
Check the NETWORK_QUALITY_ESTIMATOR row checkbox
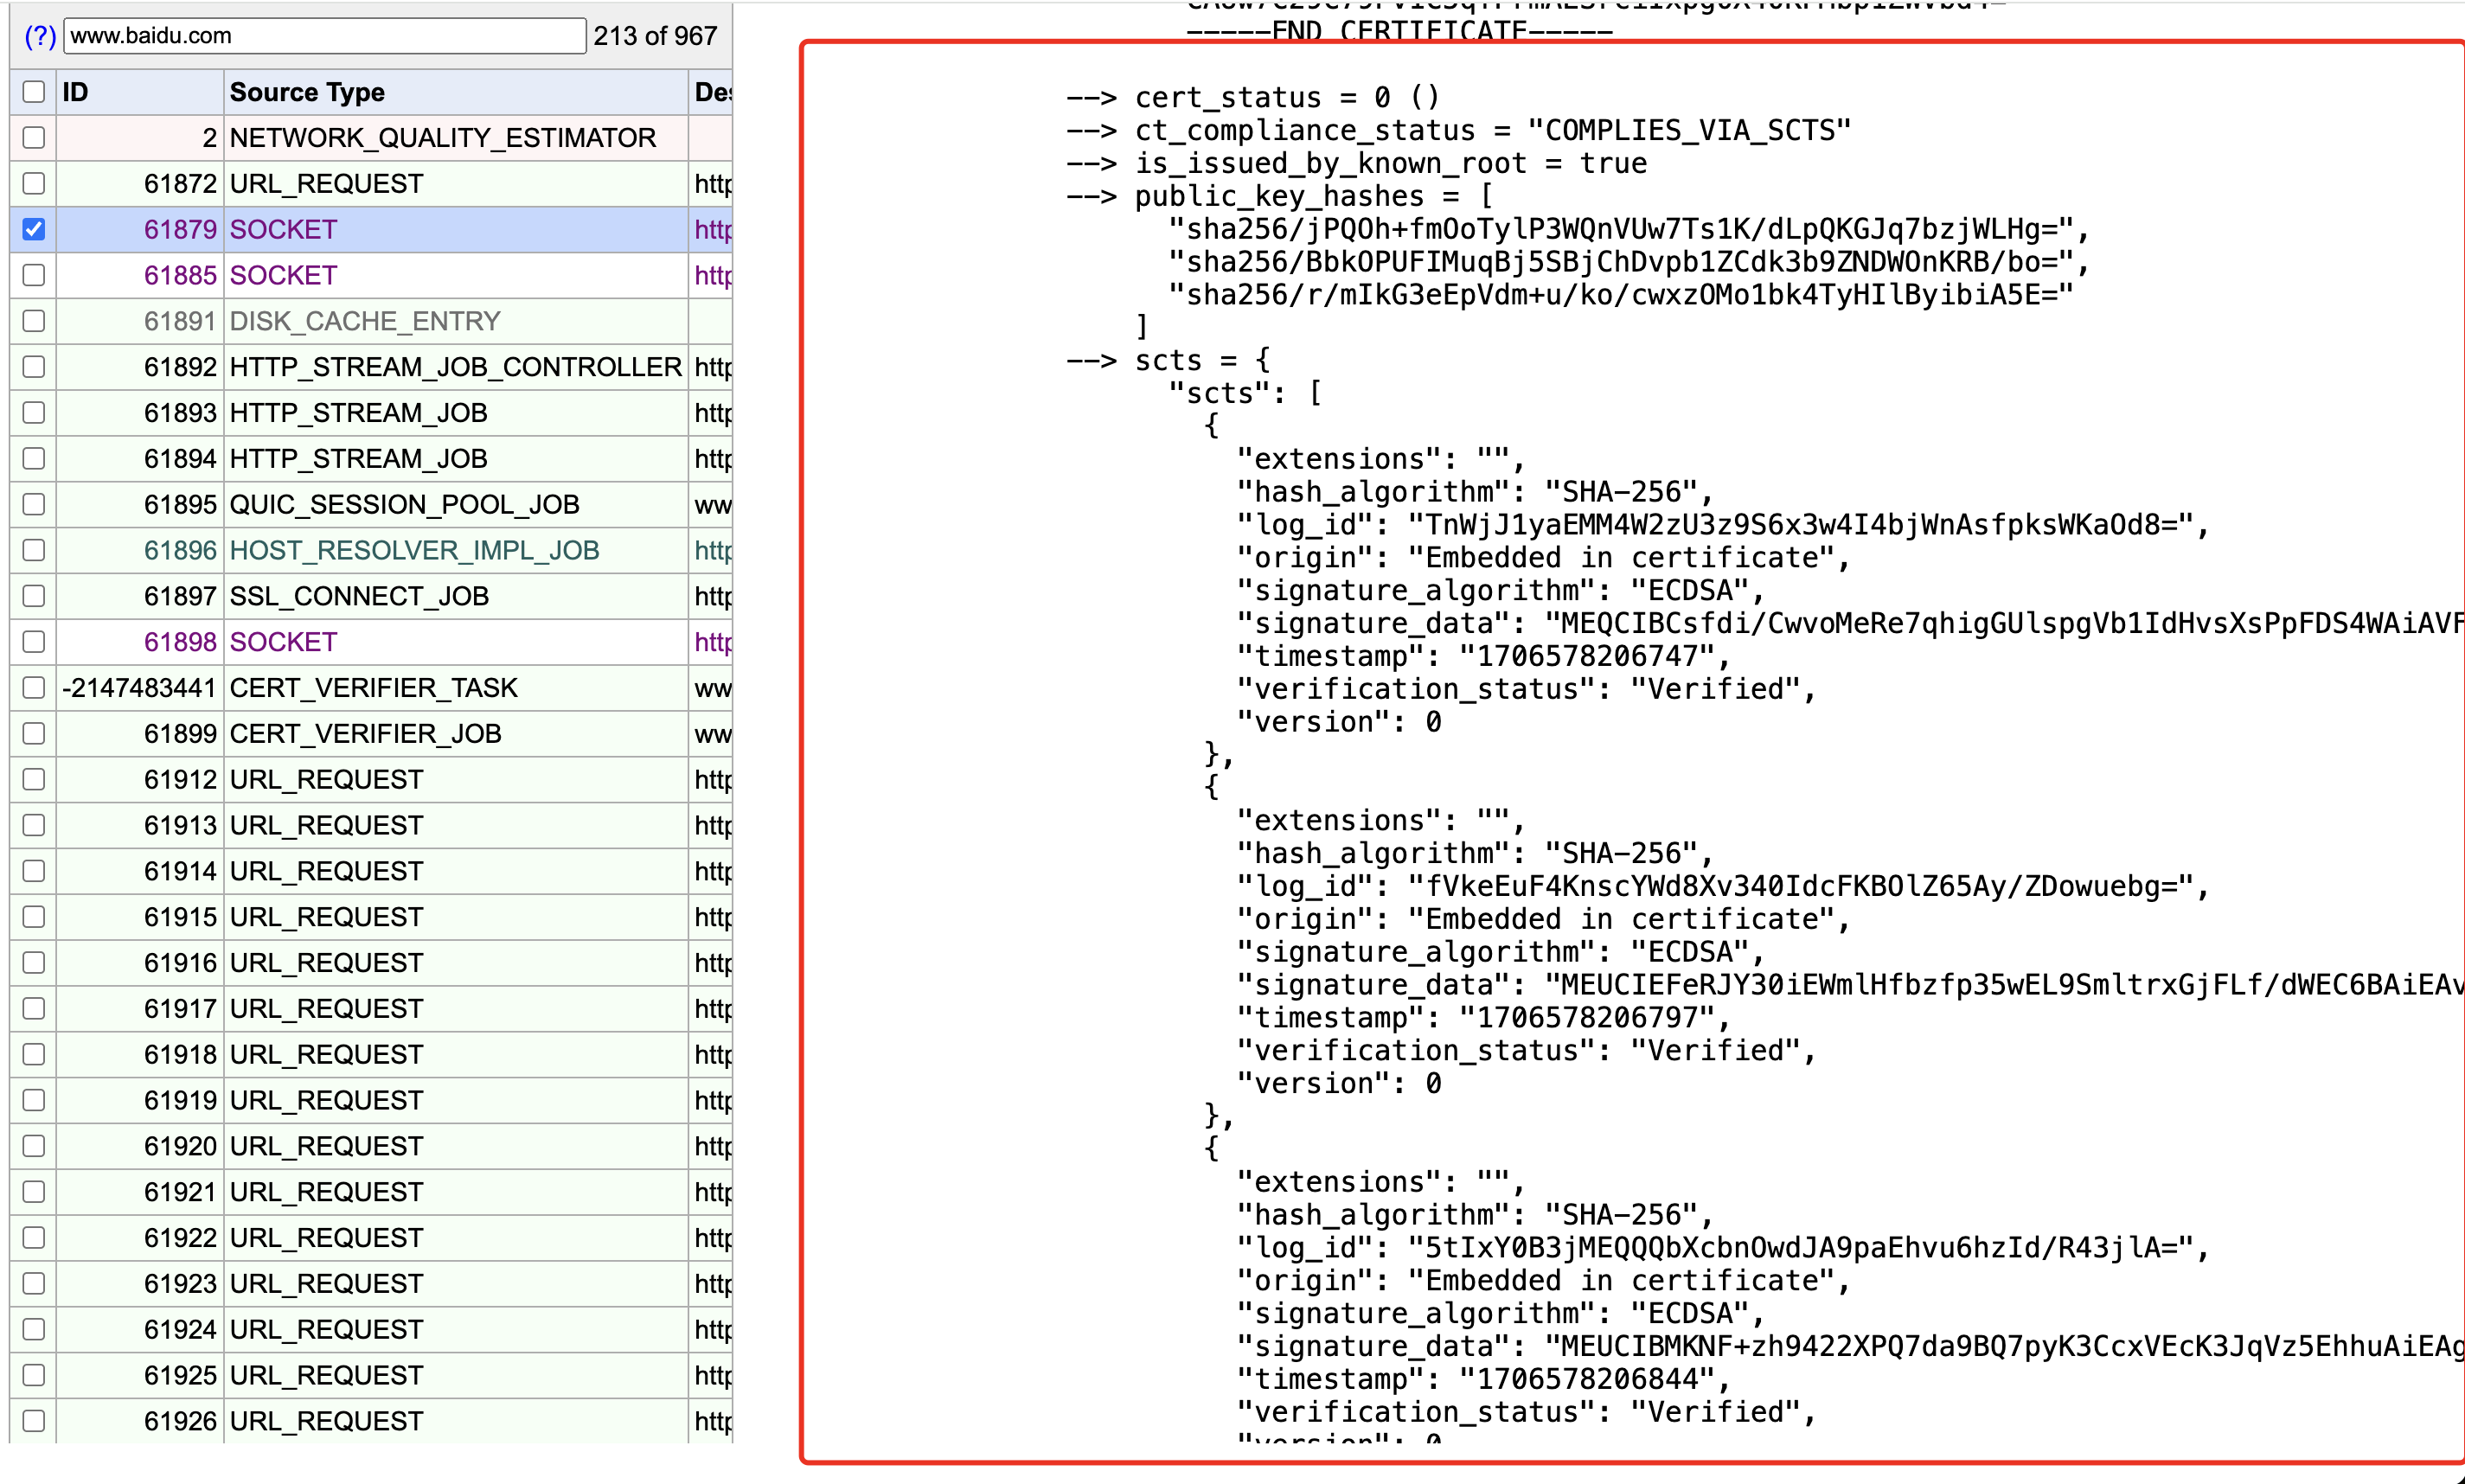point(34,138)
